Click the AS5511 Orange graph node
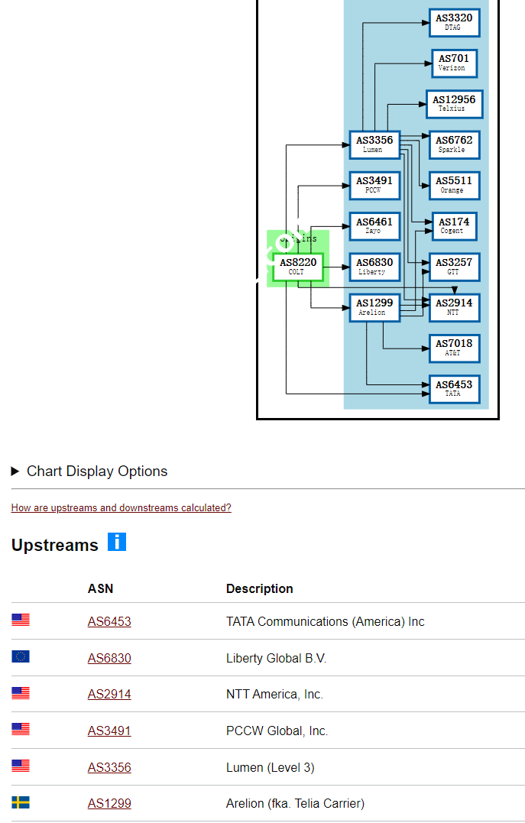The height and width of the screenshot is (823, 525). tap(454, 185)
